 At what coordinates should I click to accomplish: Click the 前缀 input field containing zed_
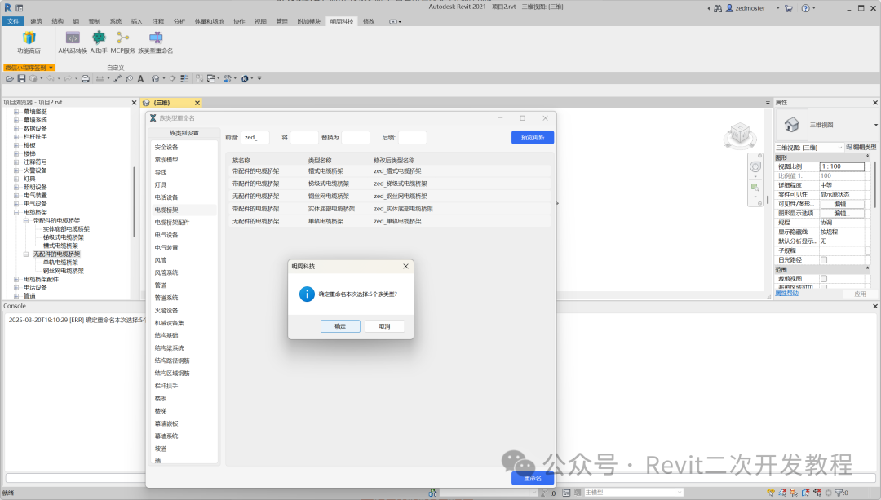255,138
